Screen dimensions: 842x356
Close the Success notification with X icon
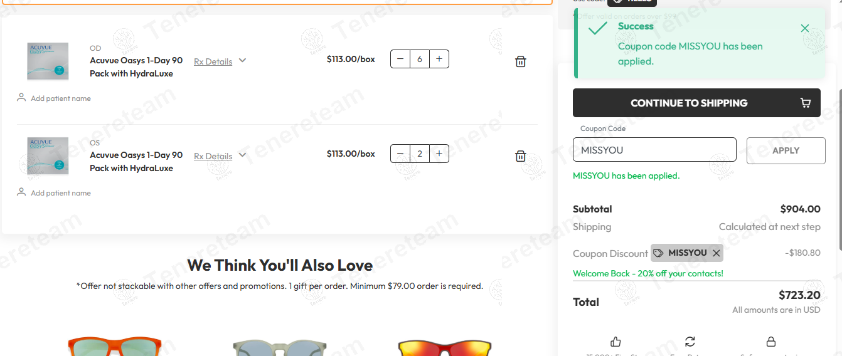pos(805,28)
